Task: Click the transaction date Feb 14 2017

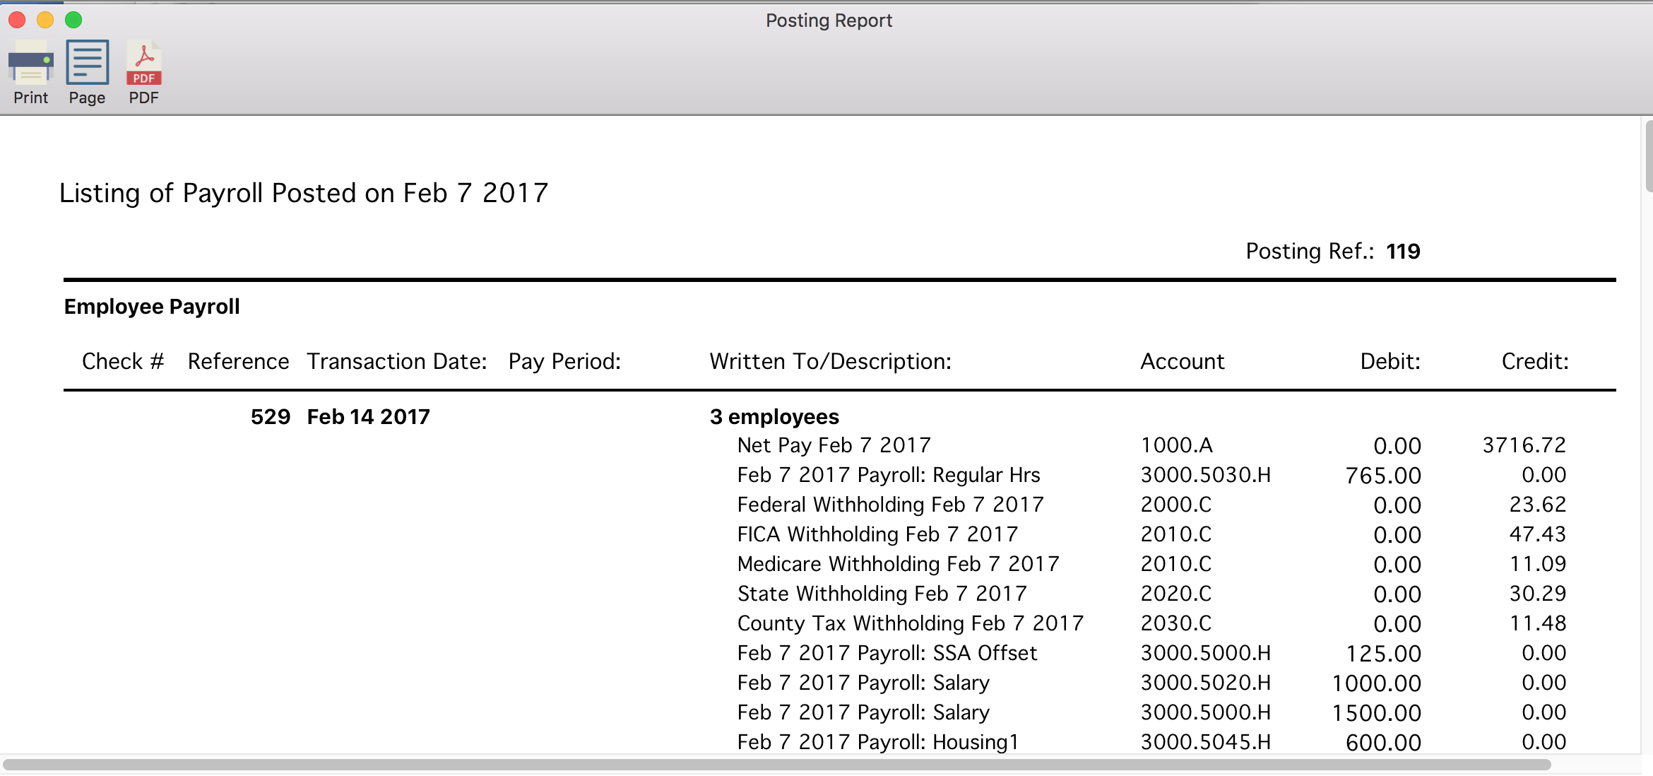Action: 367,416
